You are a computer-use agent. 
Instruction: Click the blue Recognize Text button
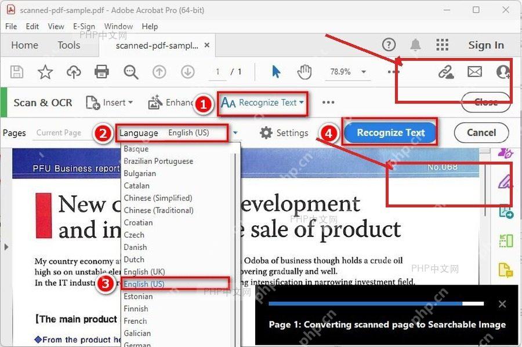pyautogui.click(x=390, y=133)
